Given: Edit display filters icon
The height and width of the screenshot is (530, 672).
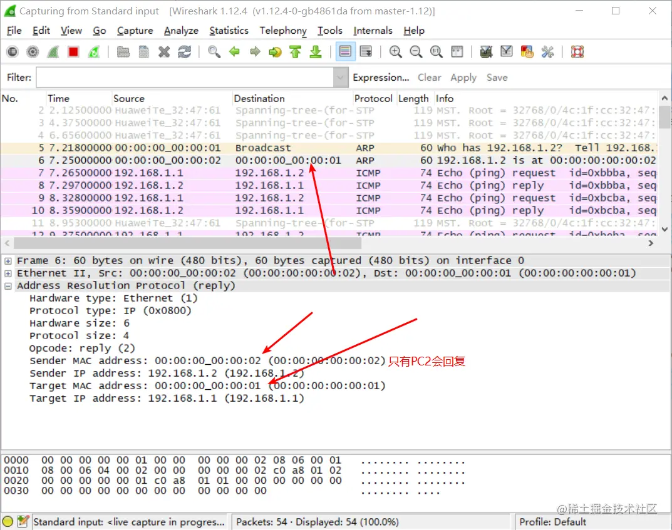Looking at the screenshot, I should [x=507, y=52].
